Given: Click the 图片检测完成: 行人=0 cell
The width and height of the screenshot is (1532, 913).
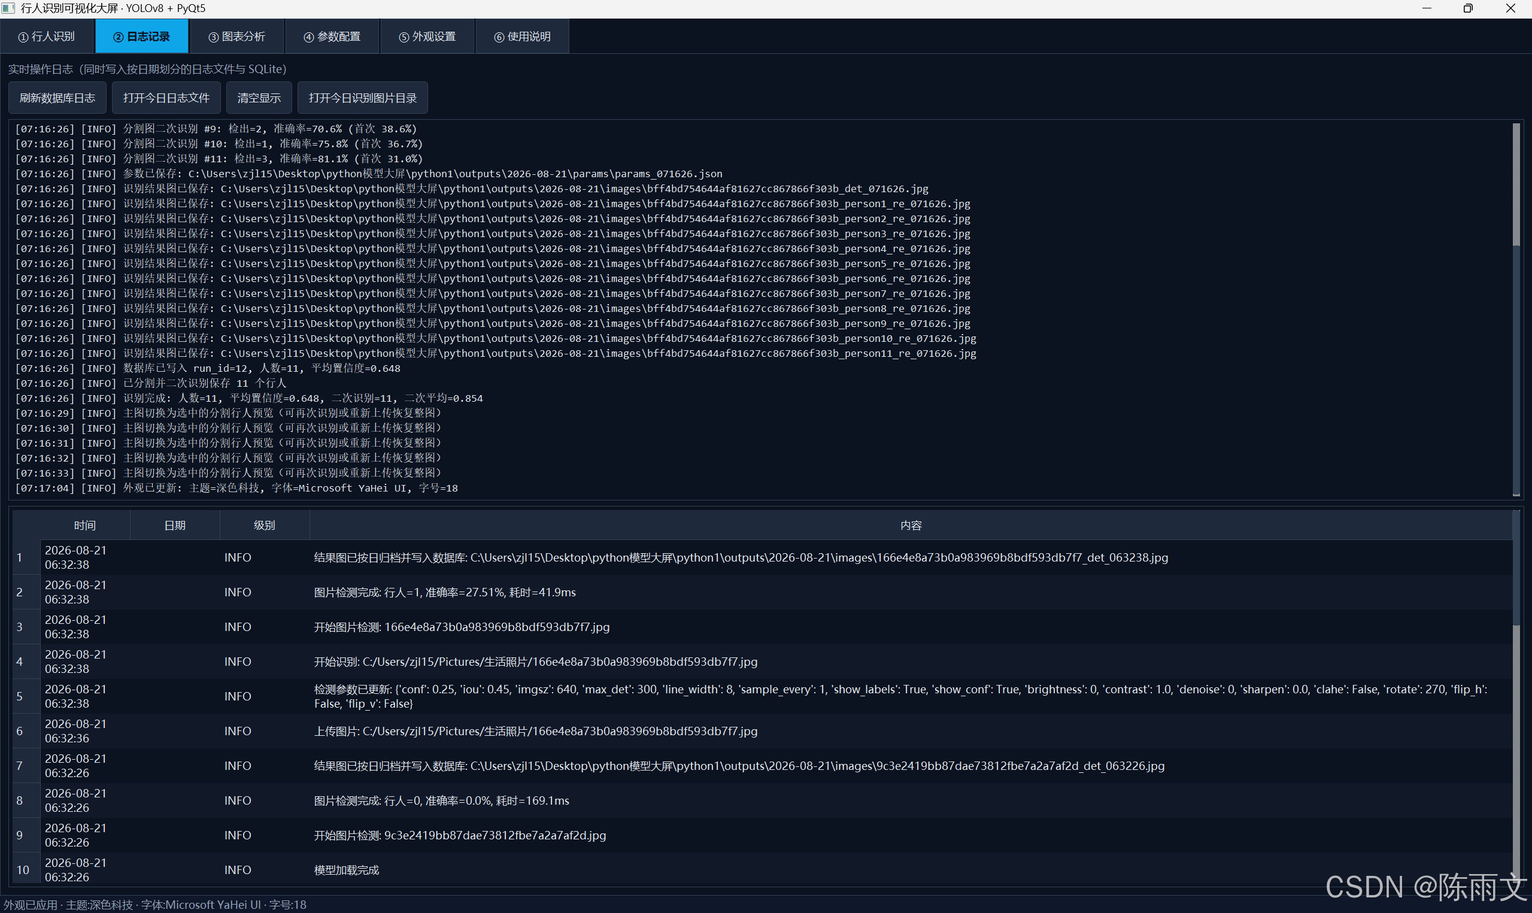Looking at the screenshot, I should pos(911,800).
